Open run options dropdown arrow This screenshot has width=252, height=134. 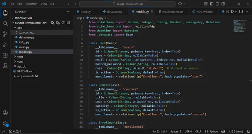click(x=236, y=11)
